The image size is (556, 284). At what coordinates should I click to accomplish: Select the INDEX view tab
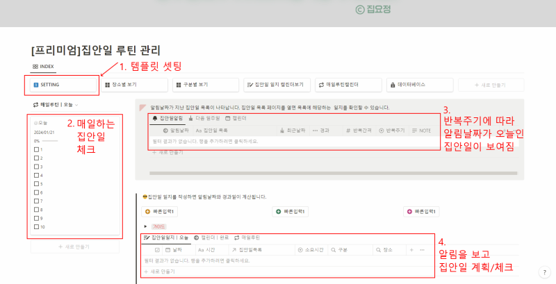pos(43,67)
